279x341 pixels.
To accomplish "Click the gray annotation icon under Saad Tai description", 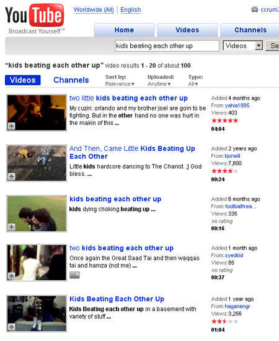I will [74, 275].
